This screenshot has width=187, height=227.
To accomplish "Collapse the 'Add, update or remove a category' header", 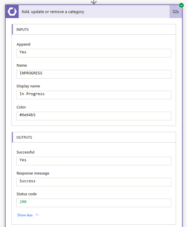I will [x=89, y=12].
